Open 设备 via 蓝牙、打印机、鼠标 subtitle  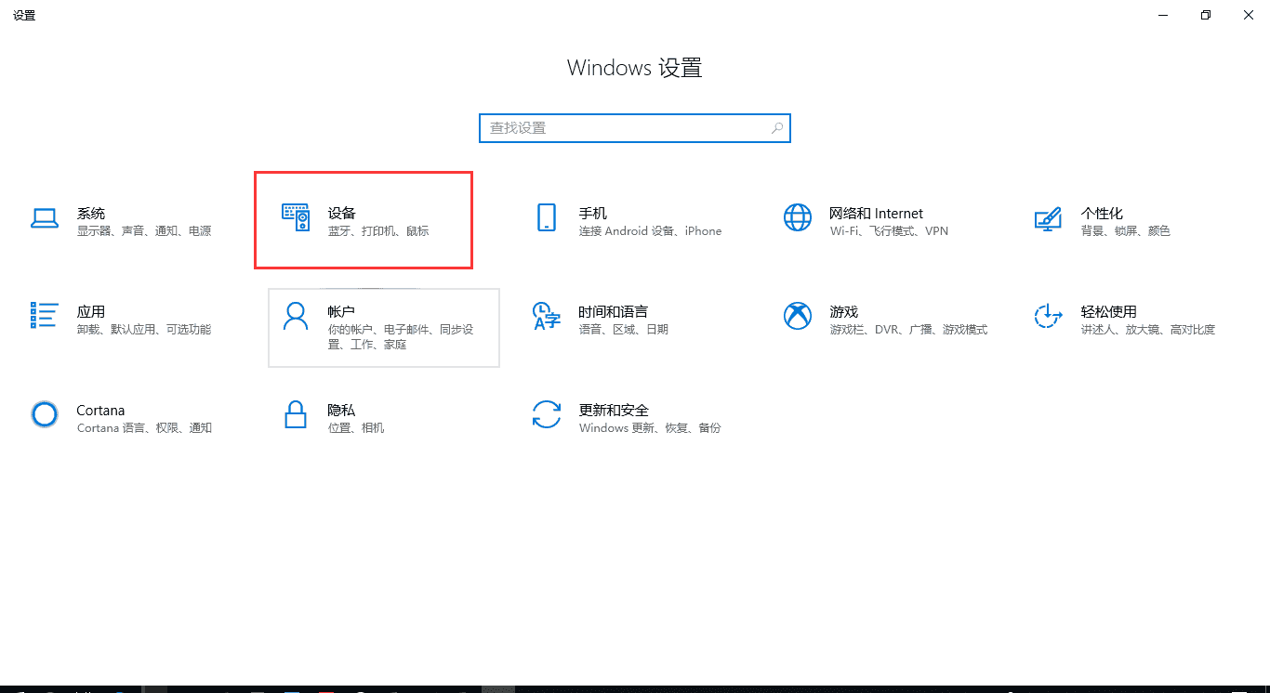click(x=378, y=231)
